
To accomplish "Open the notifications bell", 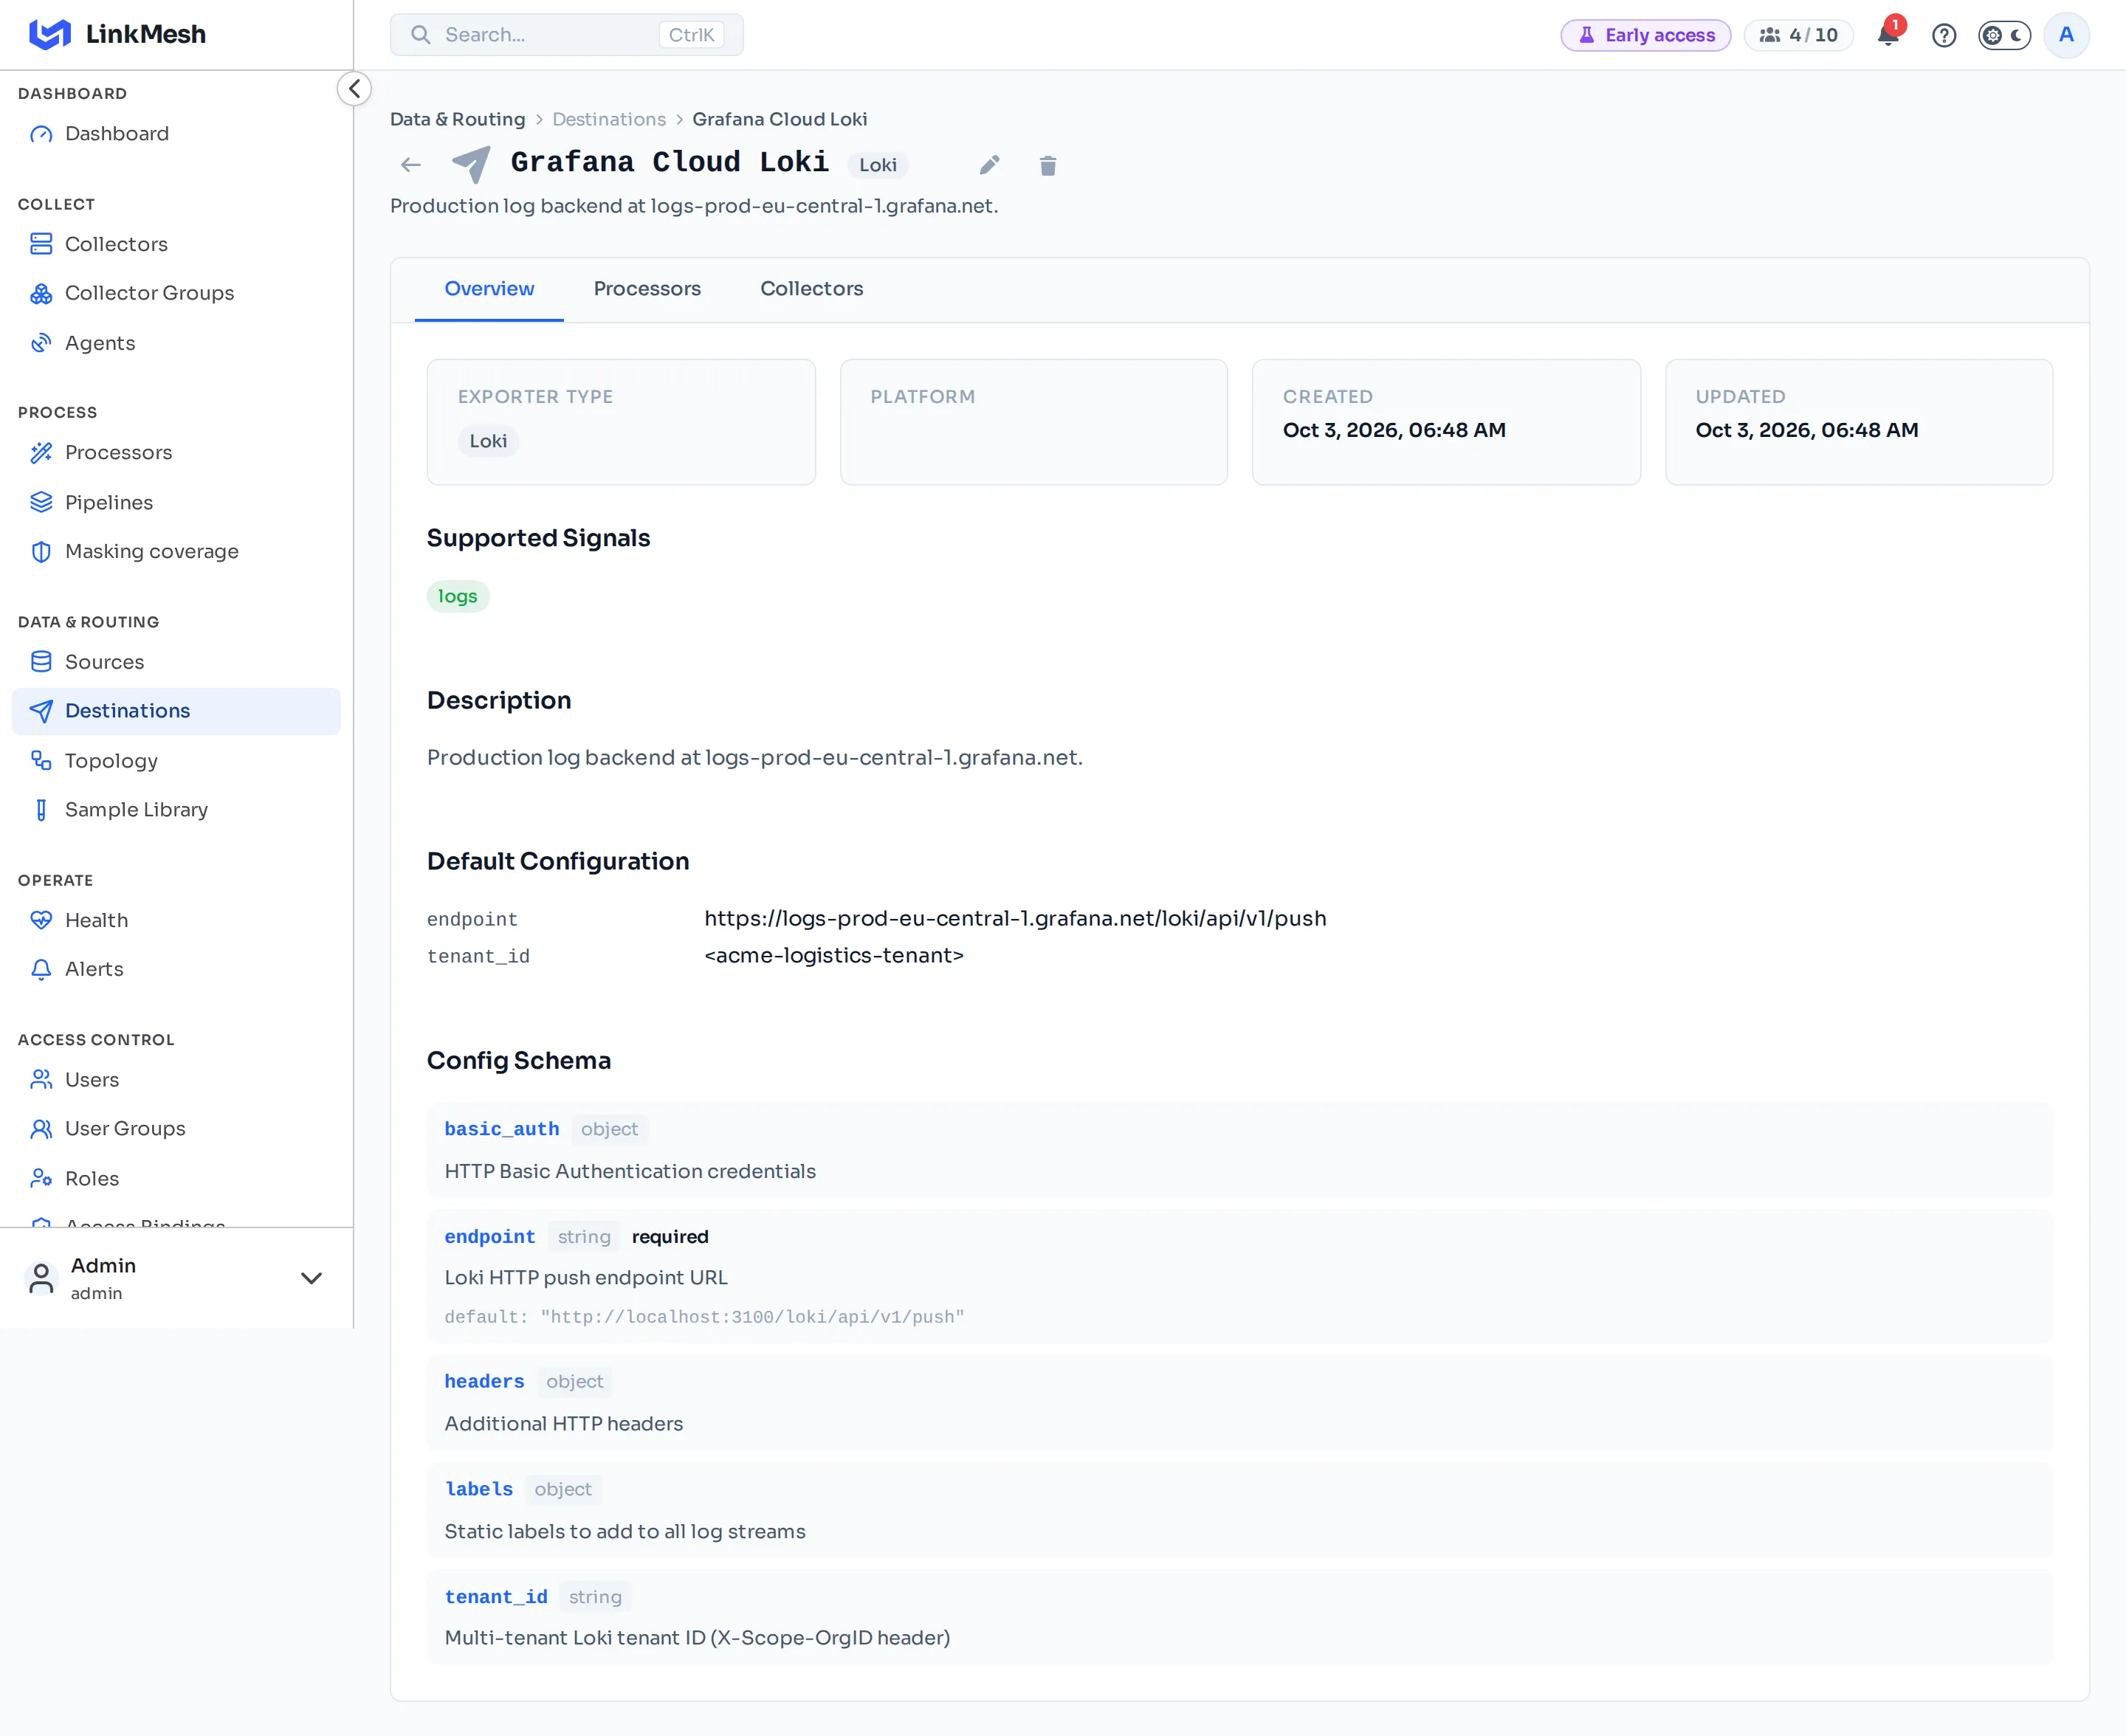I will pyautogui.click(x=1888, y=35).
